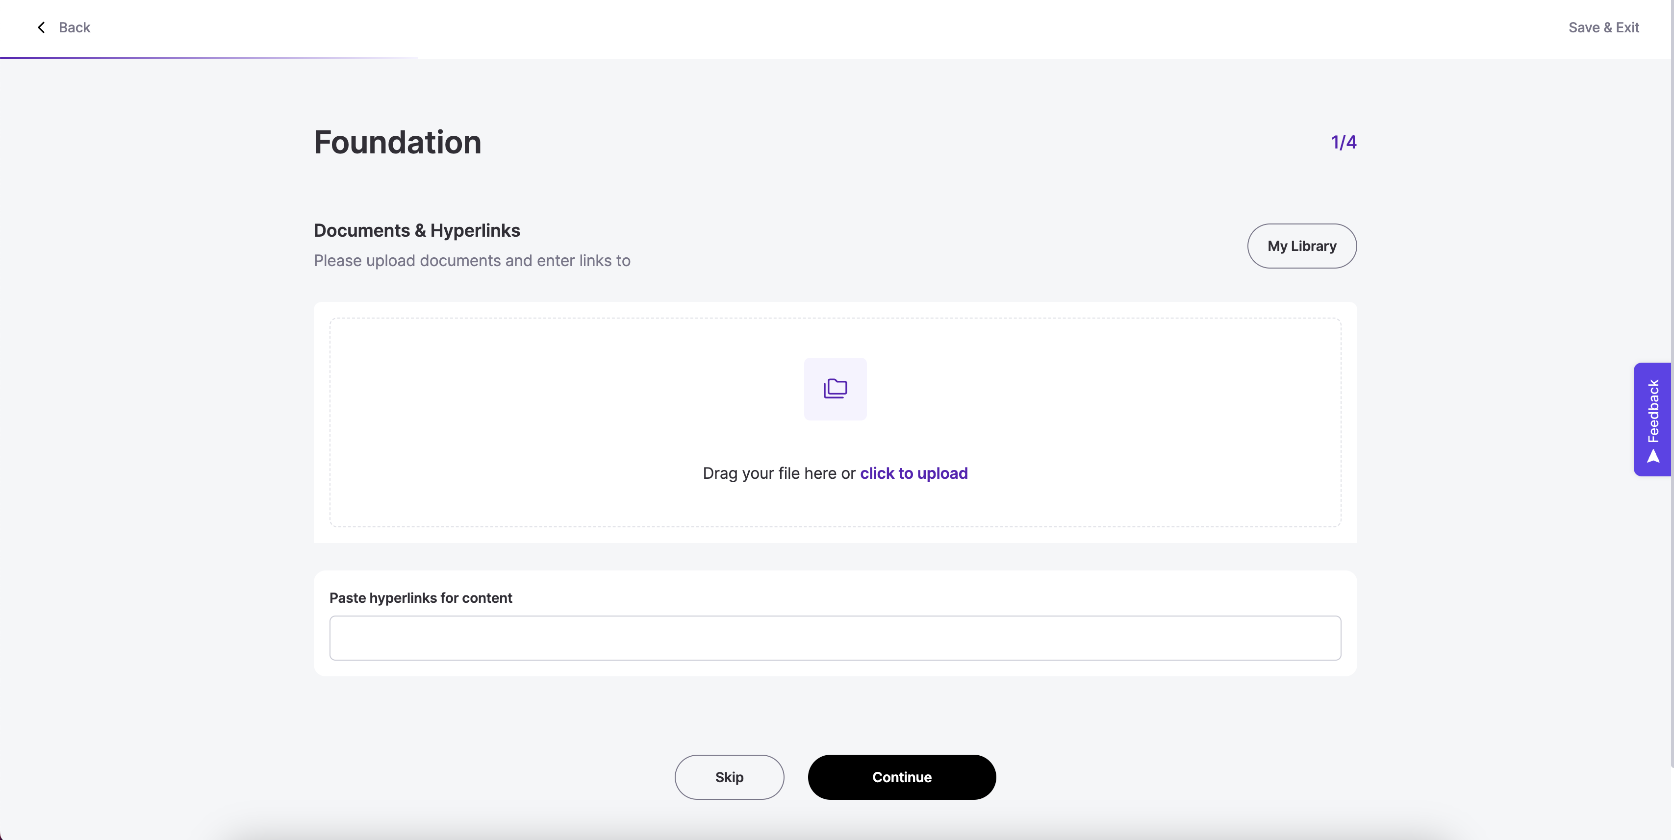Click Save & Exit
The image size is (1674, 840).
(1603, 27)
